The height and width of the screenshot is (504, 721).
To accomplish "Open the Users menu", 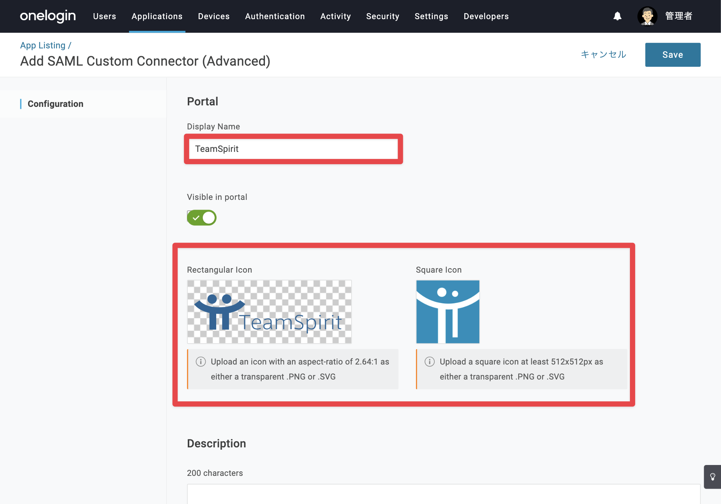I will pos(105,16).
